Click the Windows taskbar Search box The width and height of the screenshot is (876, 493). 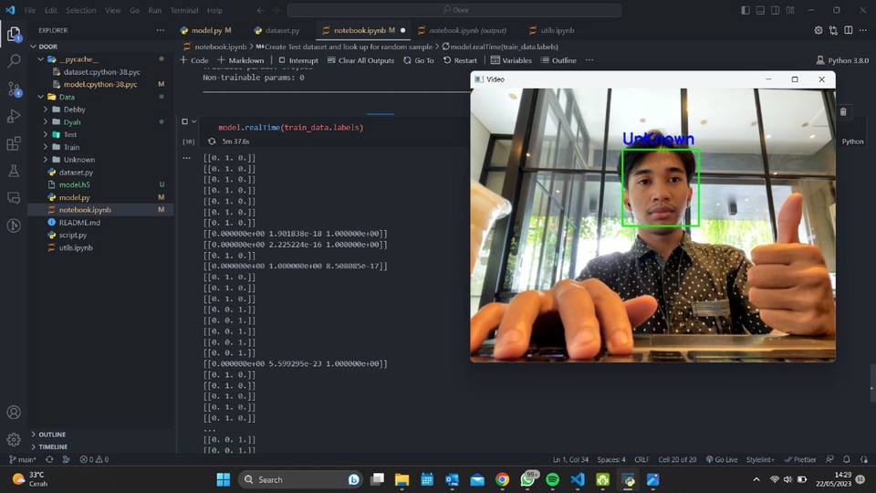[x=300, y=479]
